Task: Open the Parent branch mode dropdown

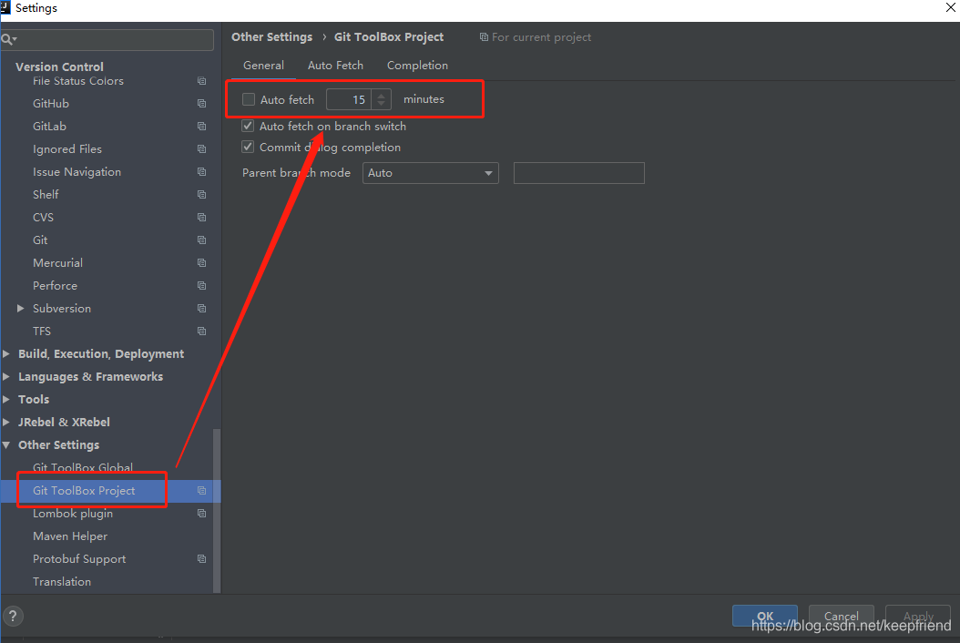Action: tap(431, 173)
